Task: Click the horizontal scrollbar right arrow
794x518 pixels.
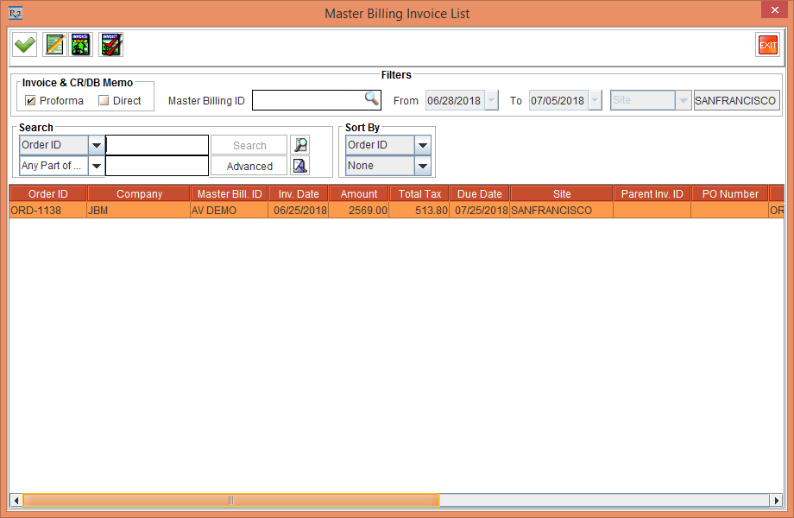Action: click(777, 500)
